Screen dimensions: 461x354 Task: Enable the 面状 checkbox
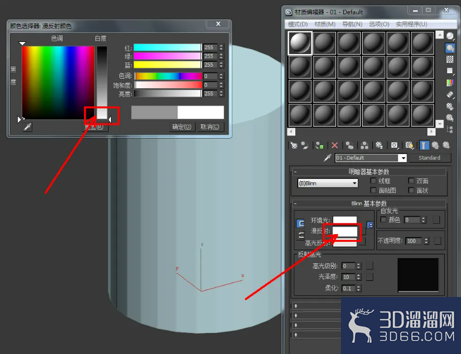tap(411, 190)
